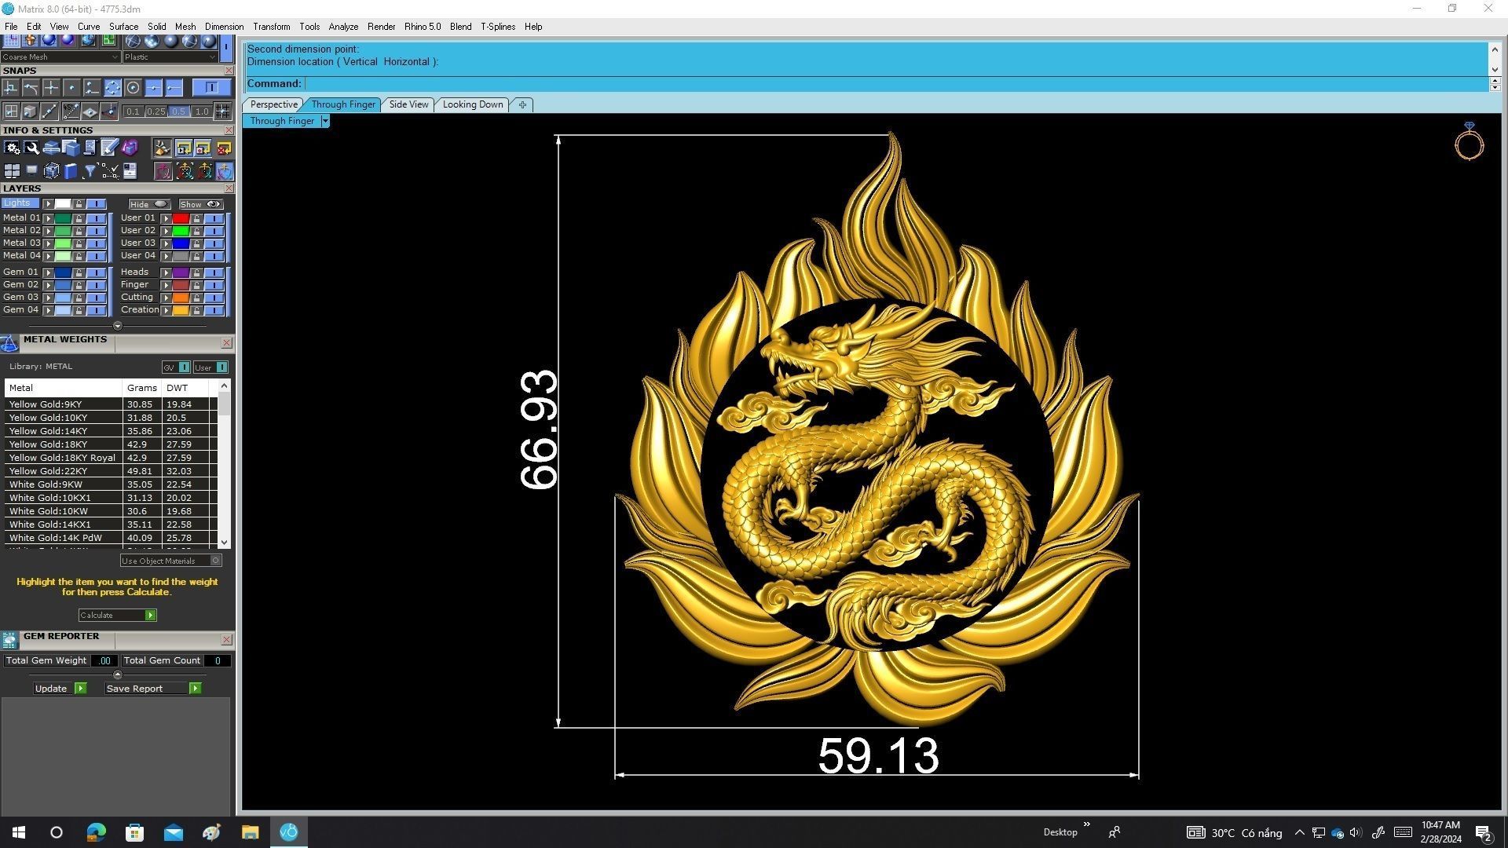Toggle the on/off switch for Metal 02 layer

[x=96, y=231]
